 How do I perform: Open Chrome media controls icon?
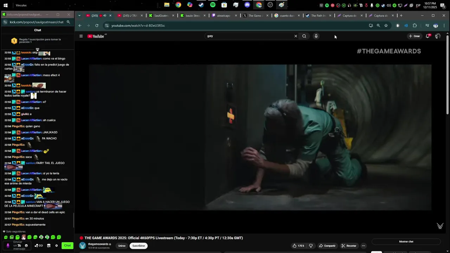(427, 25)
